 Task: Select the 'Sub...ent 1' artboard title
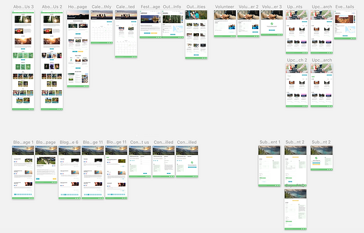coord(270,142)
